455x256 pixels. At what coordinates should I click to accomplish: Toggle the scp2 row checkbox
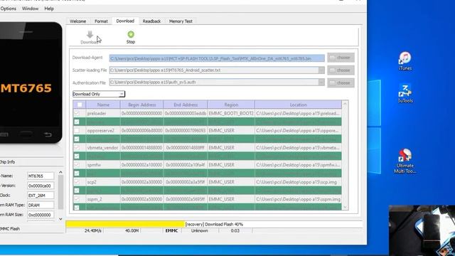(77, 182)
